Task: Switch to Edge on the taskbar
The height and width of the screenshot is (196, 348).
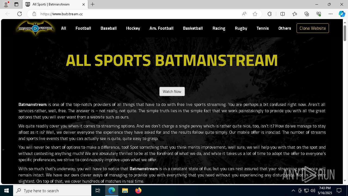Action: [x=112, y=191]
